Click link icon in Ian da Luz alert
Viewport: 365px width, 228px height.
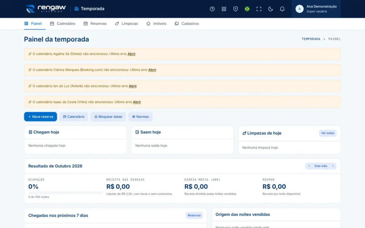coord(30,86)
